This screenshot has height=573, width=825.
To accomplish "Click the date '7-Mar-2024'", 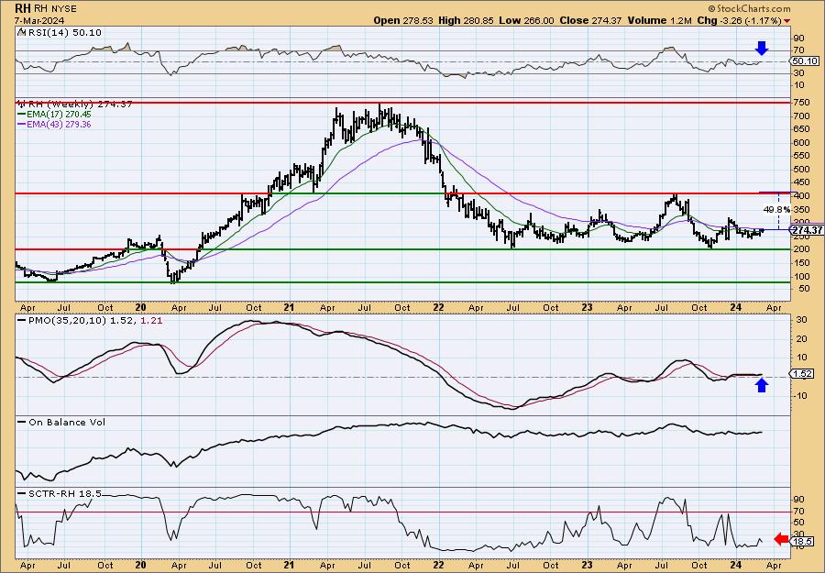I will coord(40,20).
